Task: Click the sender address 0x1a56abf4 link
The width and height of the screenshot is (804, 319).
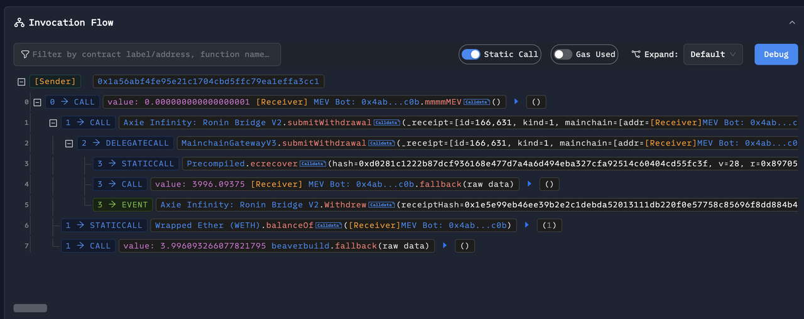Action: click(x=208, y=82)
